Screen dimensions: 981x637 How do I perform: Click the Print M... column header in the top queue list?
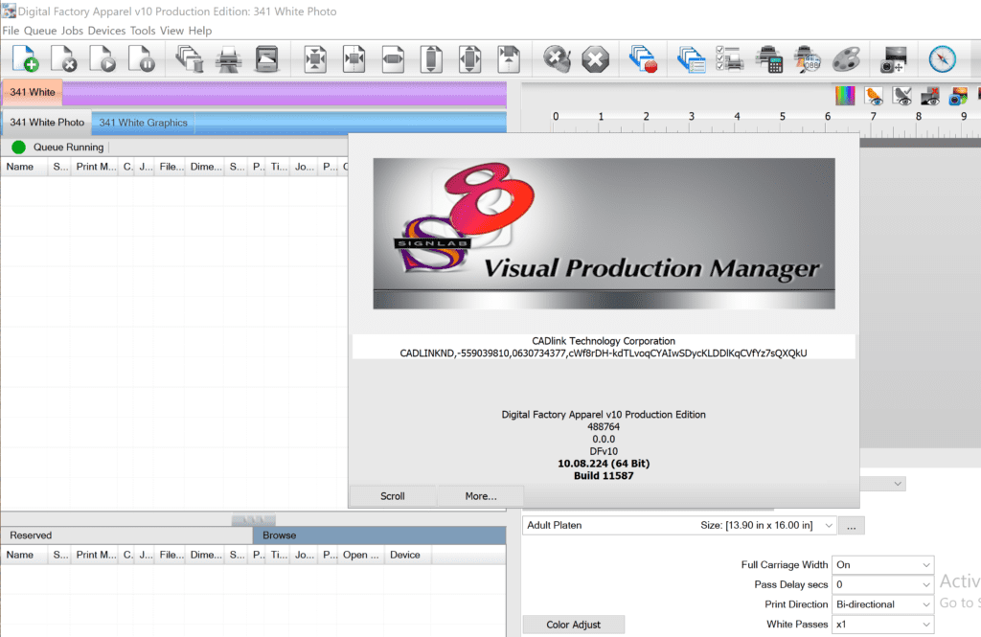pyautogui.click(x=96, y=167)
